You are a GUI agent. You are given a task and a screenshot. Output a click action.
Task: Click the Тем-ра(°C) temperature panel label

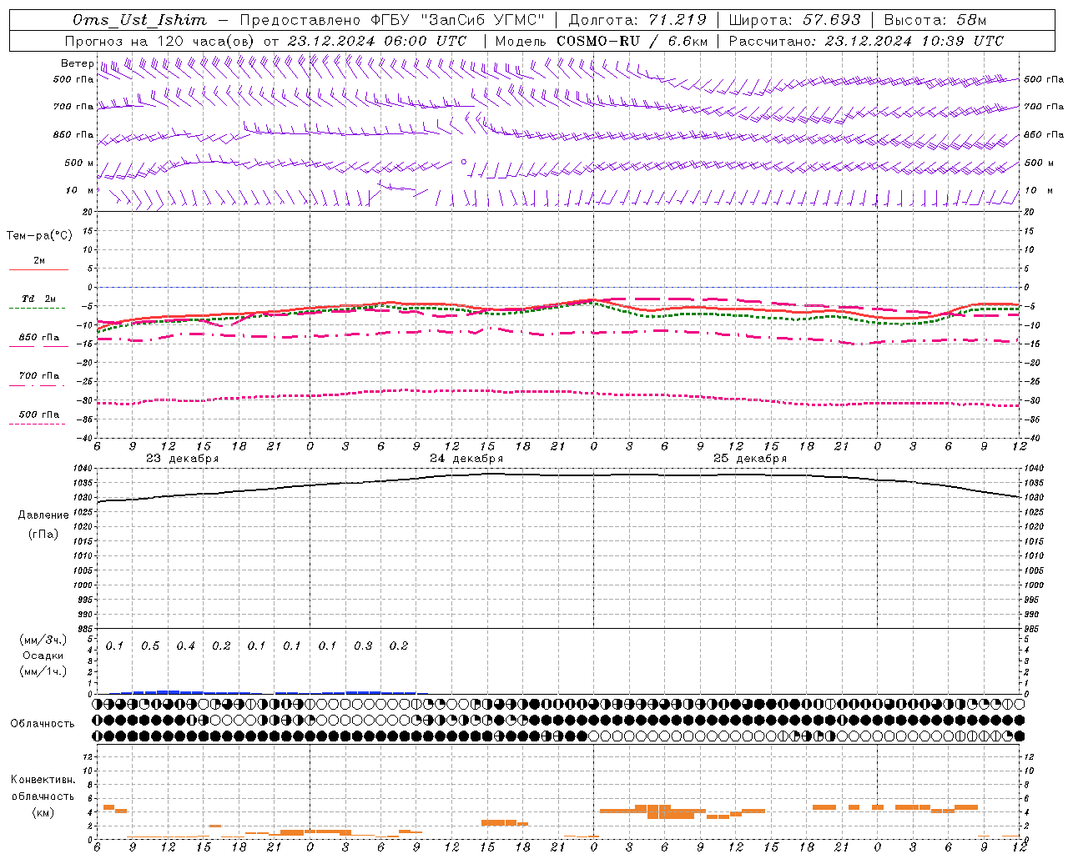pyautogui.click(x=39, y=236)
